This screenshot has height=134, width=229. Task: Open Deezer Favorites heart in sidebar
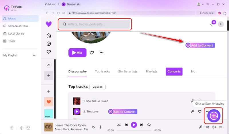(x=49, y=52)
